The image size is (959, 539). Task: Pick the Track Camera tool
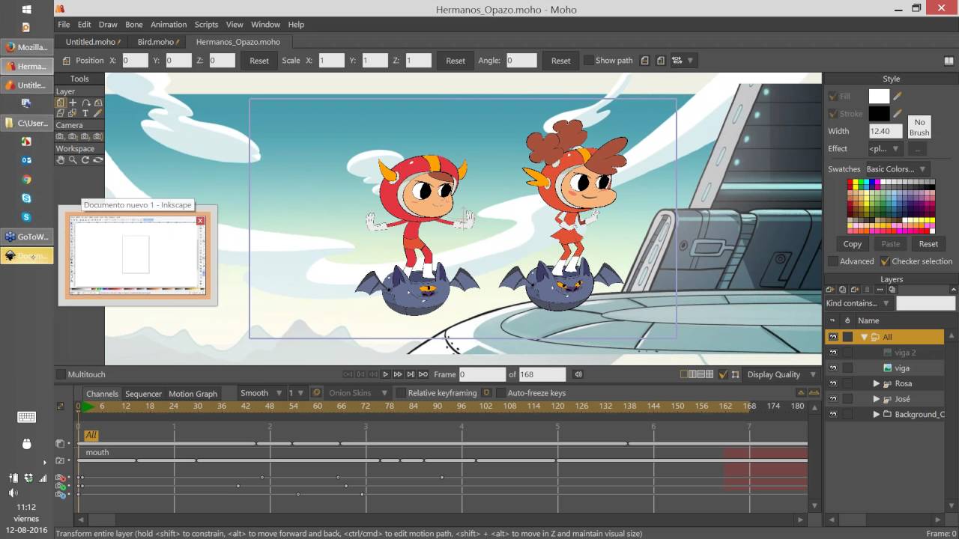click(61, 136)
